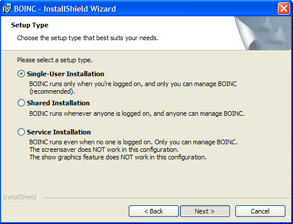Enable the Service Installation radio button

21,132
